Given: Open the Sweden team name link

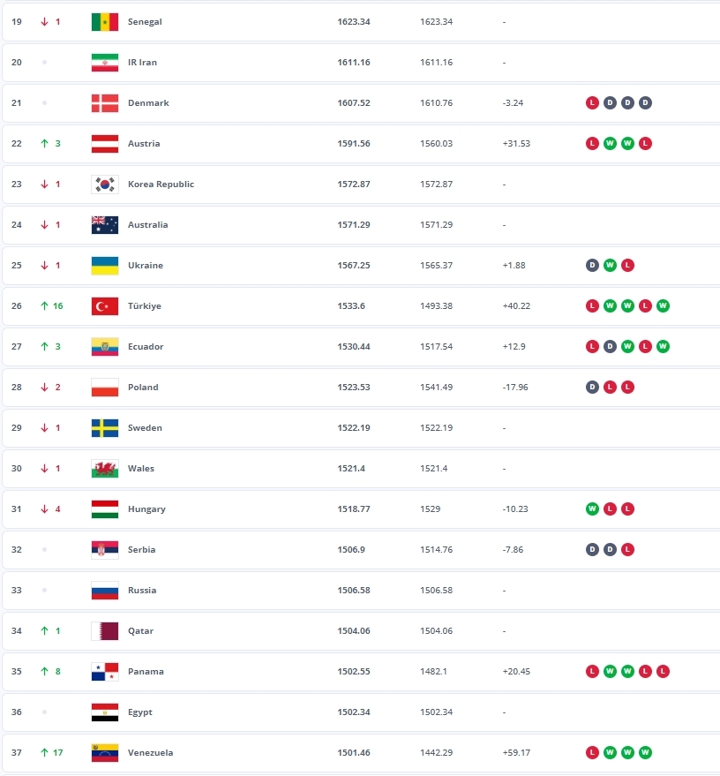Looking at the screenshot, I should click(x=145, y=427).
